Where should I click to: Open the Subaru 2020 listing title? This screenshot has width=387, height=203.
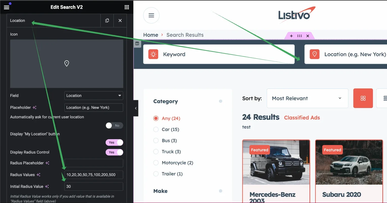point(341,195)
